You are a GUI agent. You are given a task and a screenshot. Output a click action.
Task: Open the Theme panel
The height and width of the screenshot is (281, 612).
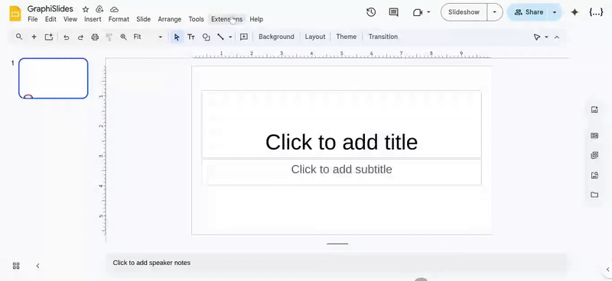347,37
